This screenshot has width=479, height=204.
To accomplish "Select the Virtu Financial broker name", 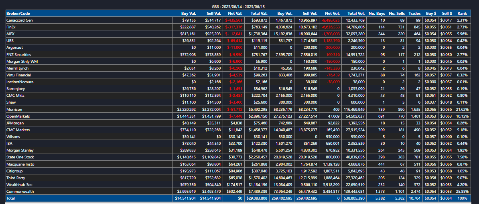I will pos(18,75).
